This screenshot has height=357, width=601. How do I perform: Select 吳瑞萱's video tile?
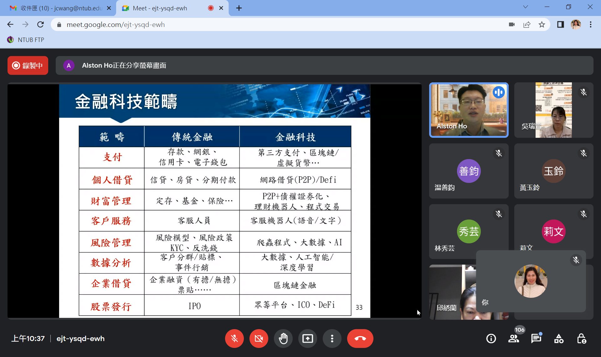pos(553,110)
